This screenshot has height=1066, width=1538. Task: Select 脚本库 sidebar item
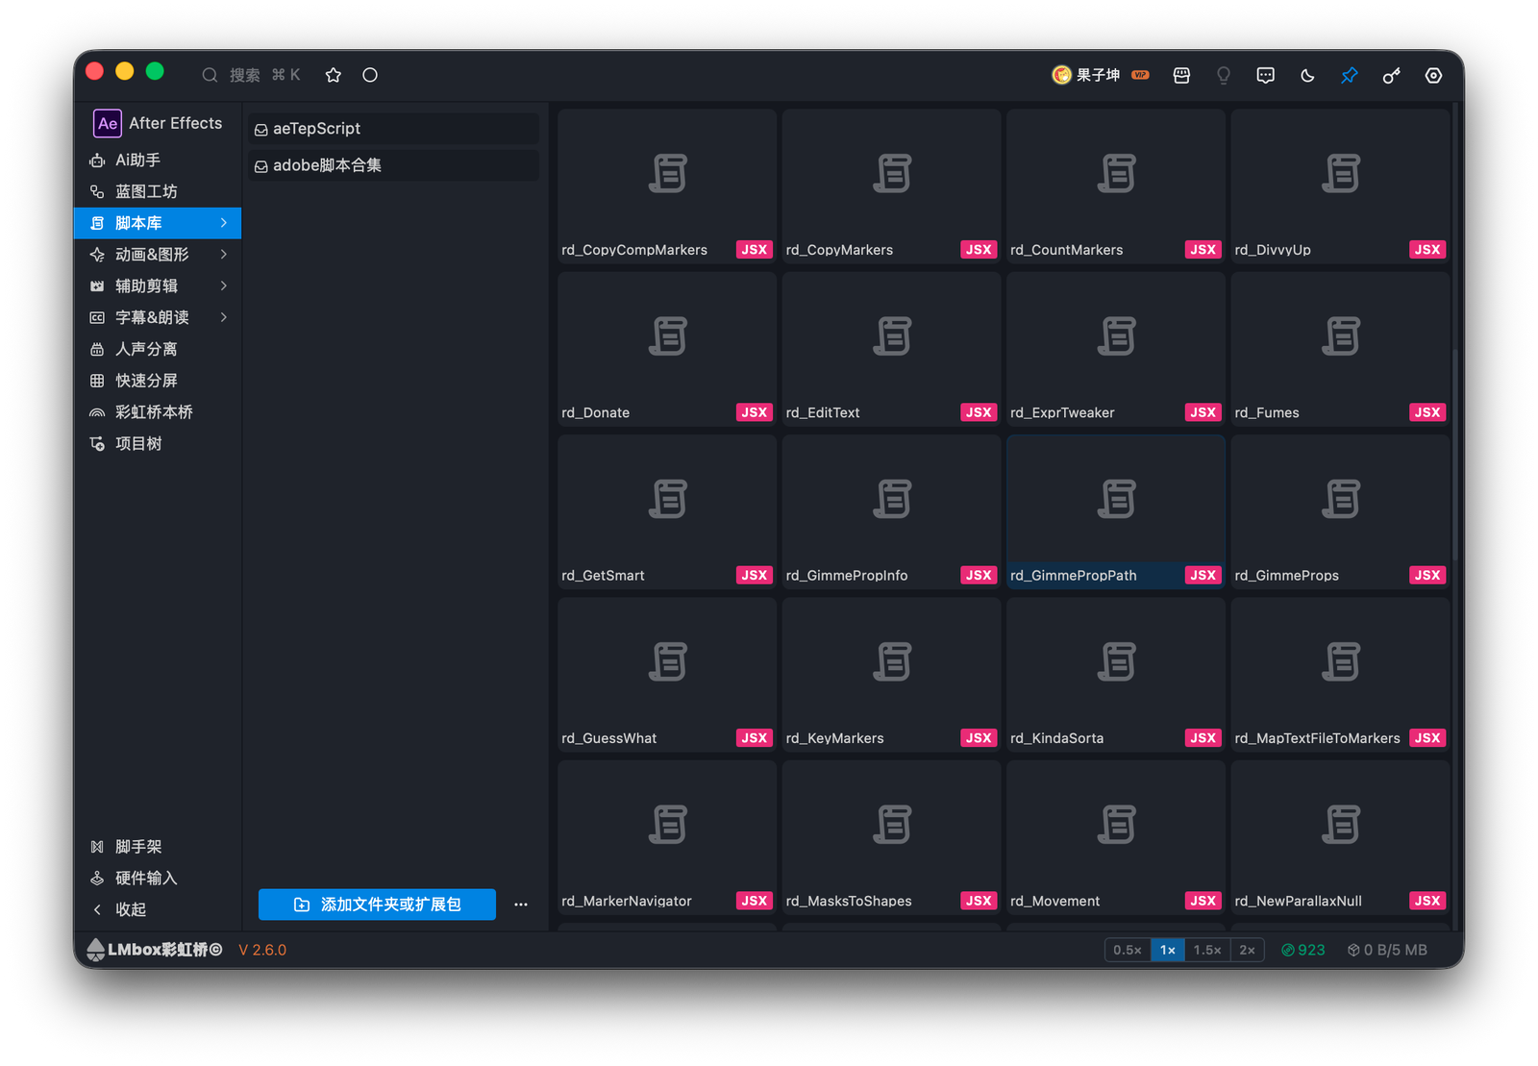tap(158, 223)
